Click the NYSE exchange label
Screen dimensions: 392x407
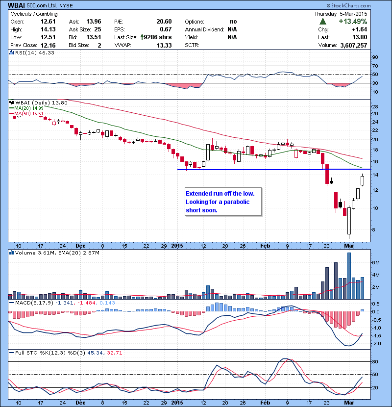point(66,5)
